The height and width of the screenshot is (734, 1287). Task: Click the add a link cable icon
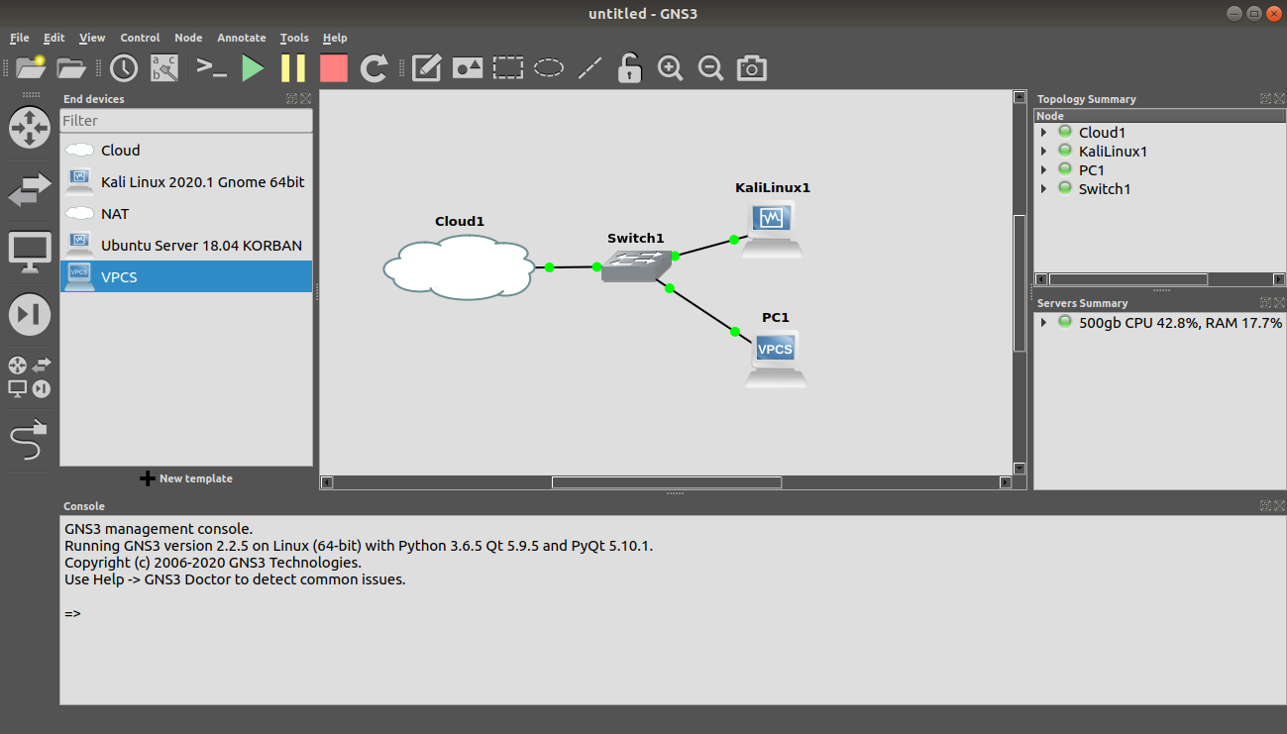[x=29, y=440]
